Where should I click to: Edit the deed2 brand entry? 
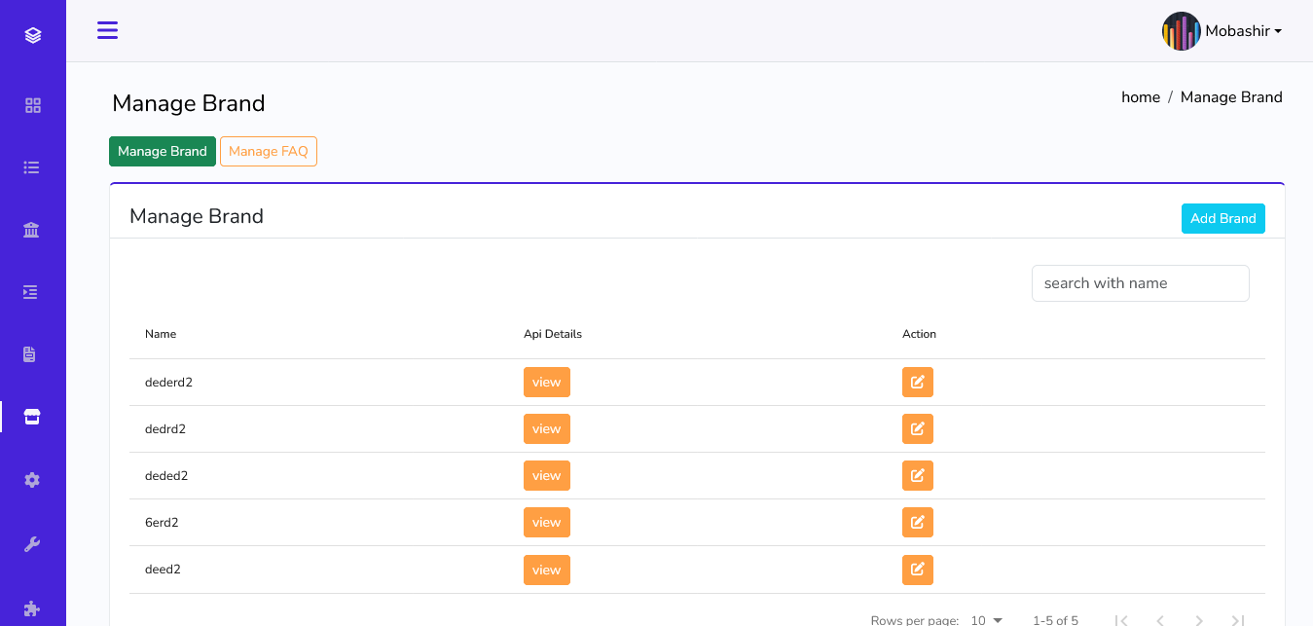pos(917,570)
